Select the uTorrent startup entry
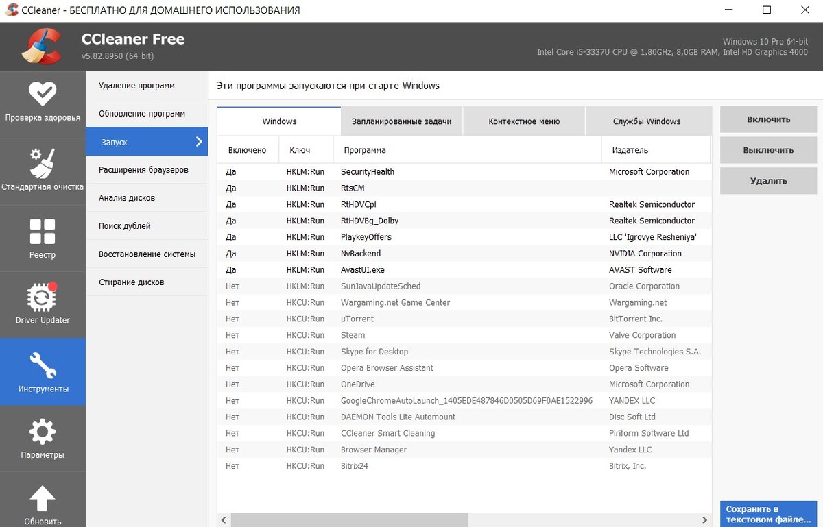Viewport: 823px width, 527px height. pos(464,319)
